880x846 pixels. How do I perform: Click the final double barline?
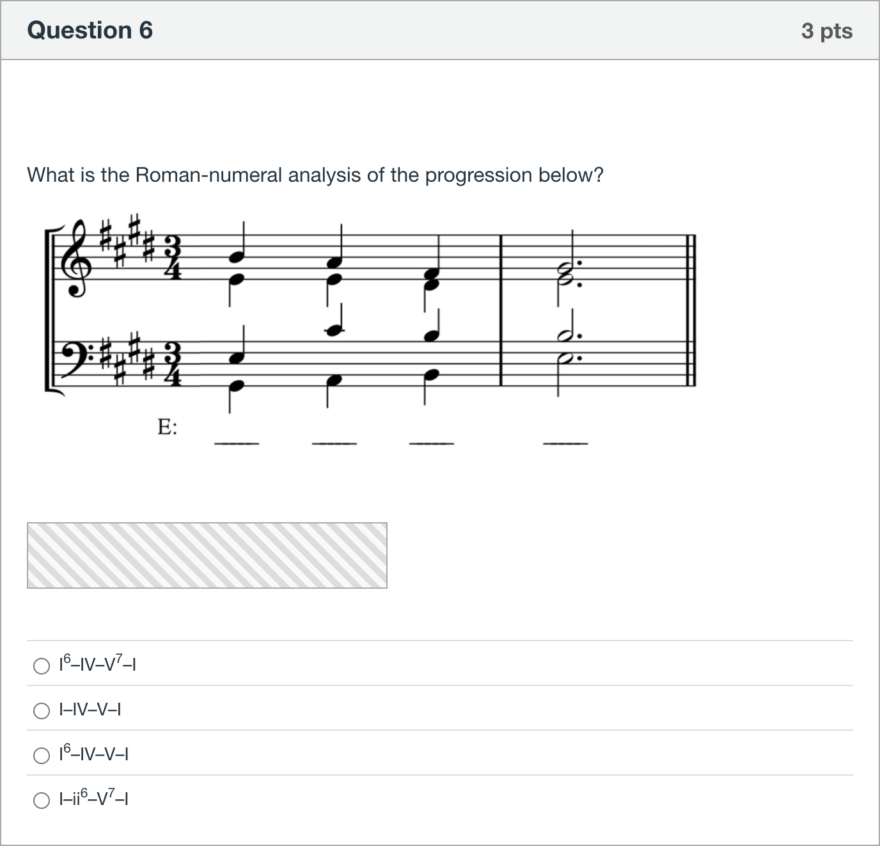pyautogui.click(x=691, y=310)
